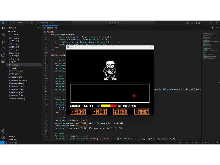Expand the Timeline section in sidebar
Viewport: 220px width, 165px height.
12,139
